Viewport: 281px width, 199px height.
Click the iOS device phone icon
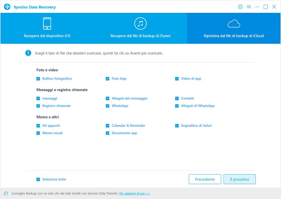tap(47, 23)
